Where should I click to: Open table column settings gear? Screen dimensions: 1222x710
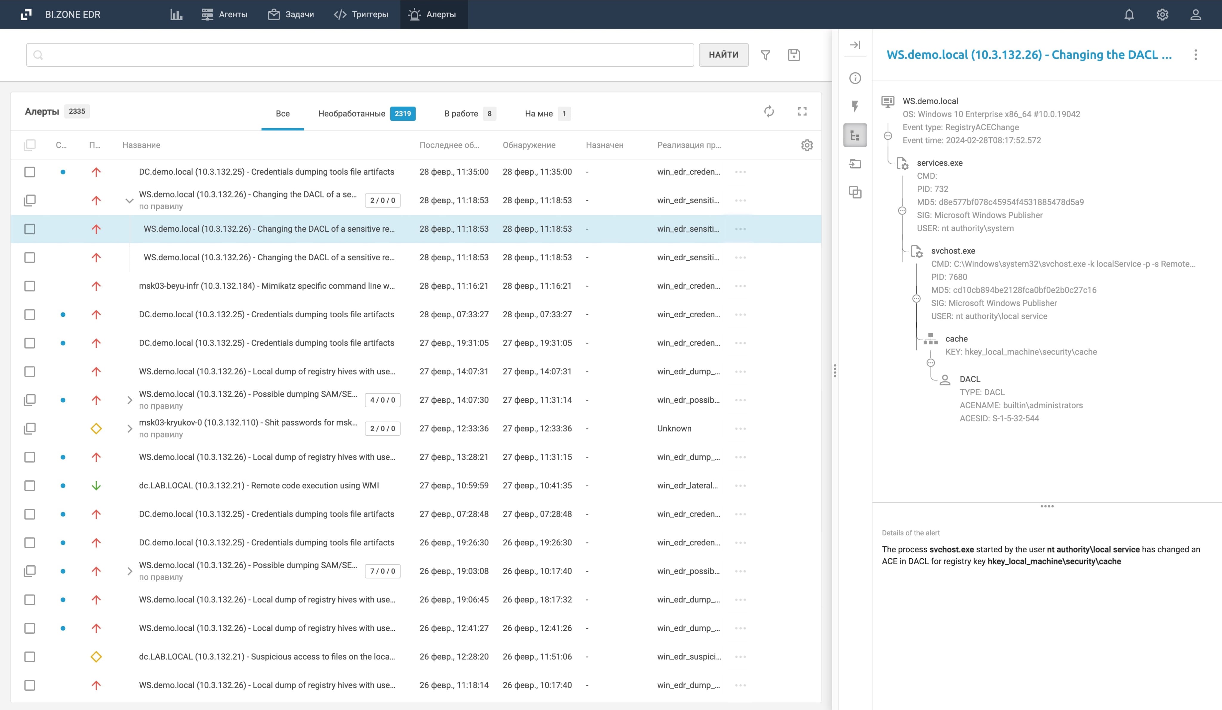[x=807, y=145]
